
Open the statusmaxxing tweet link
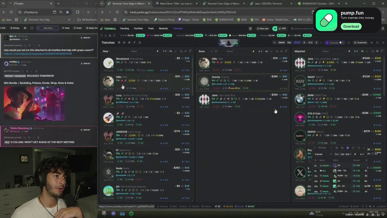point(38,54)
